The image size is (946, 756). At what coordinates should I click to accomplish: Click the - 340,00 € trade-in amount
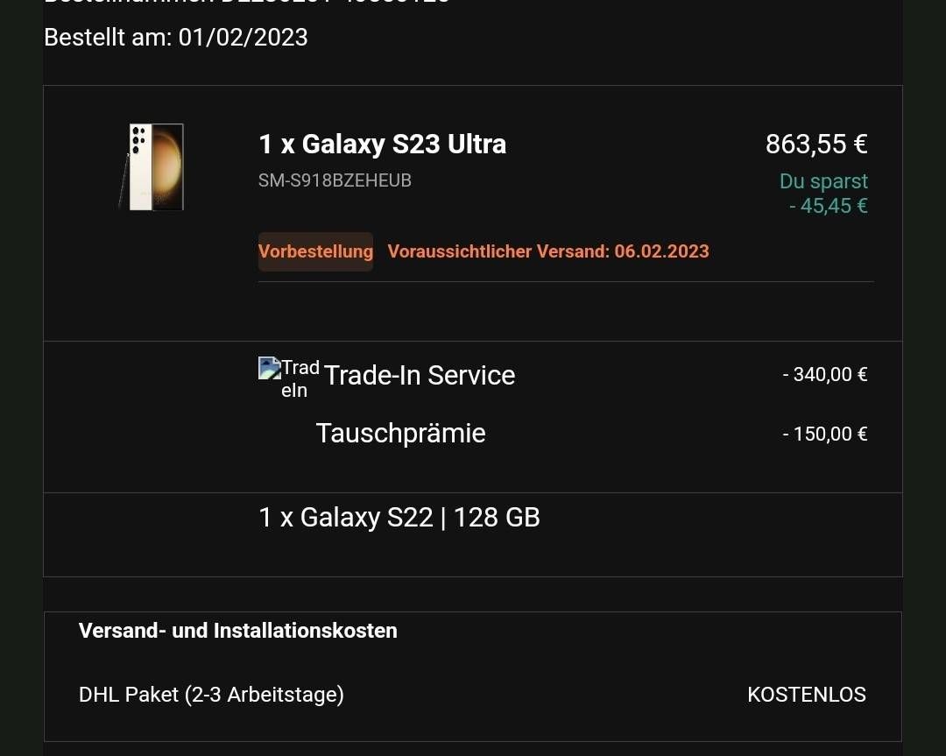[825, 375]
